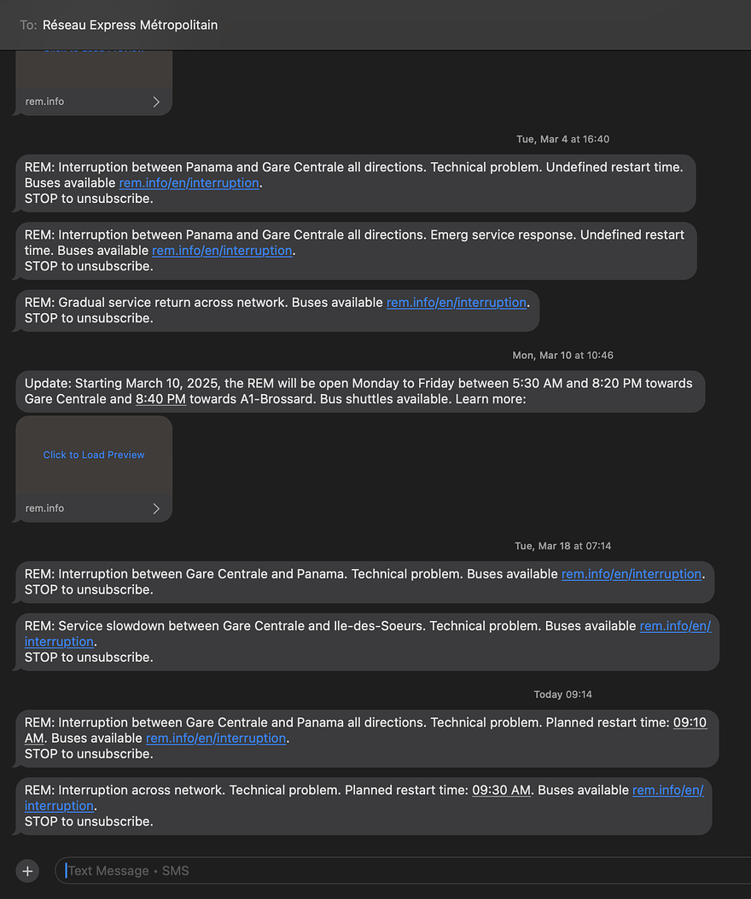Open link in first March 18 interruption message
751x899 pixels.
[632, 574]
